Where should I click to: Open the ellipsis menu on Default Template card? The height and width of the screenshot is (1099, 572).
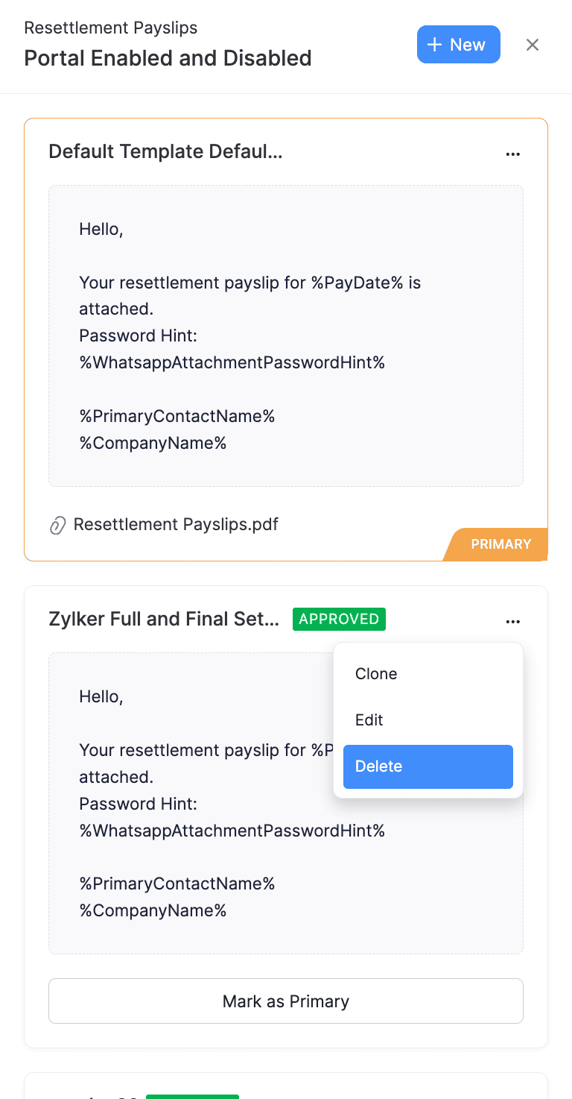(x=513, y=154)
